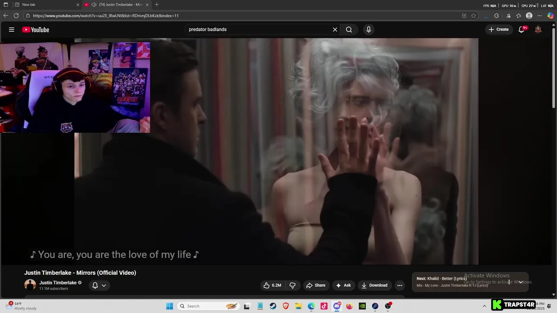Viewport: 557px width, 313px height.
Task: Click the Windows taskbar Search box
Action: pos(208,306)
